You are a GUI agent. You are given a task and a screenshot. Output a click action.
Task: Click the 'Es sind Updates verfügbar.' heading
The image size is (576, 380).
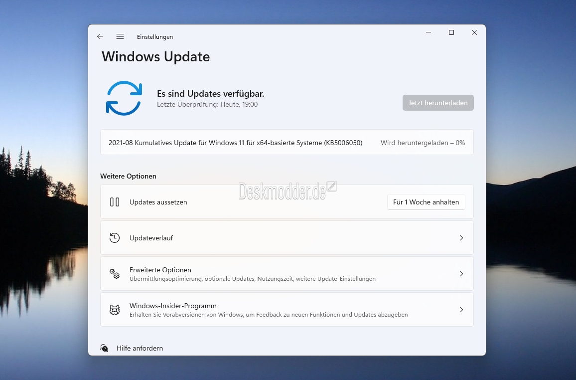pos(210,94)
